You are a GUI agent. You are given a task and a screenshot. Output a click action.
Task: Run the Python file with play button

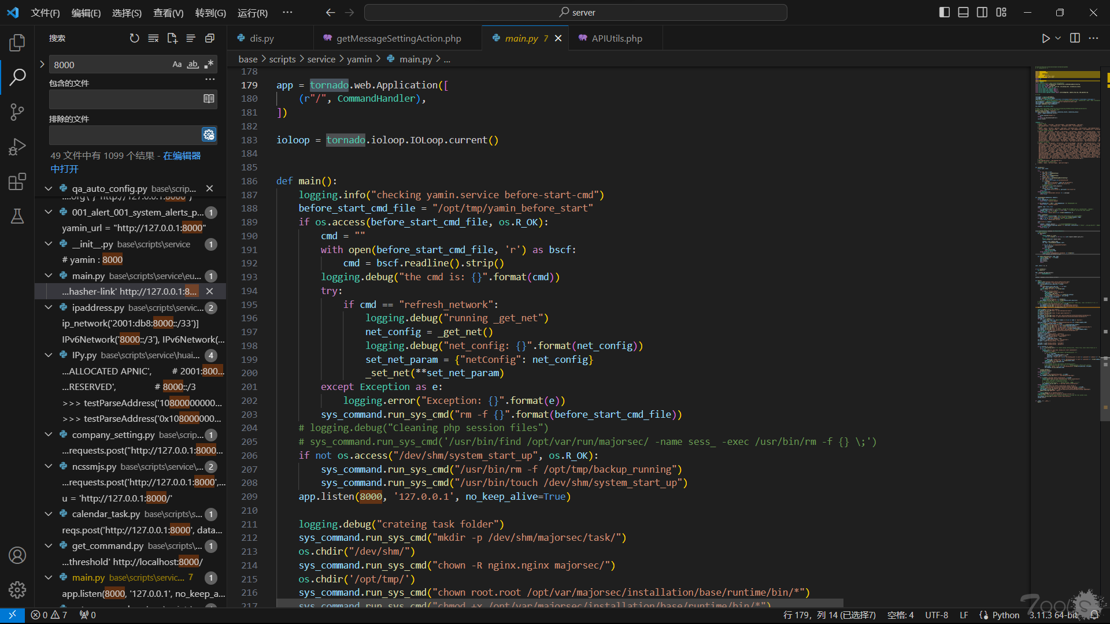[x=1045, y=38]
